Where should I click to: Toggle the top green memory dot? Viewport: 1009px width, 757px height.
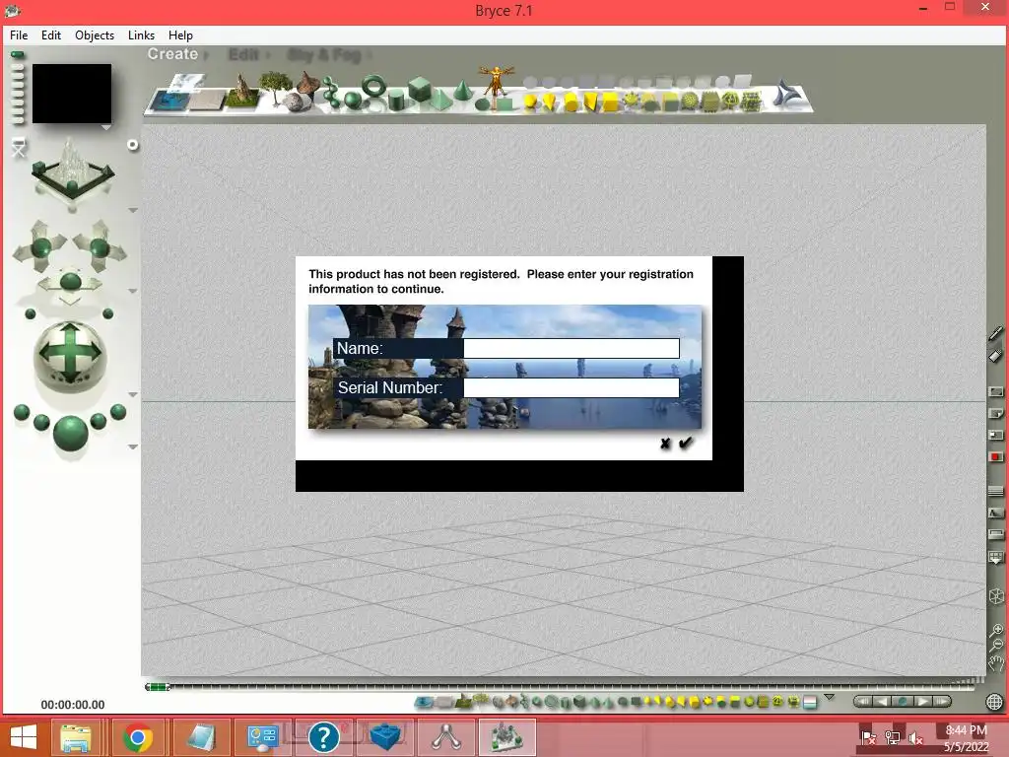point(18,55)
